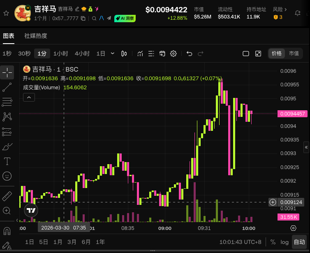This screenshot has width=310, height=253.
Task: Set the date range to 5日
Action: (x=44, y=242)
